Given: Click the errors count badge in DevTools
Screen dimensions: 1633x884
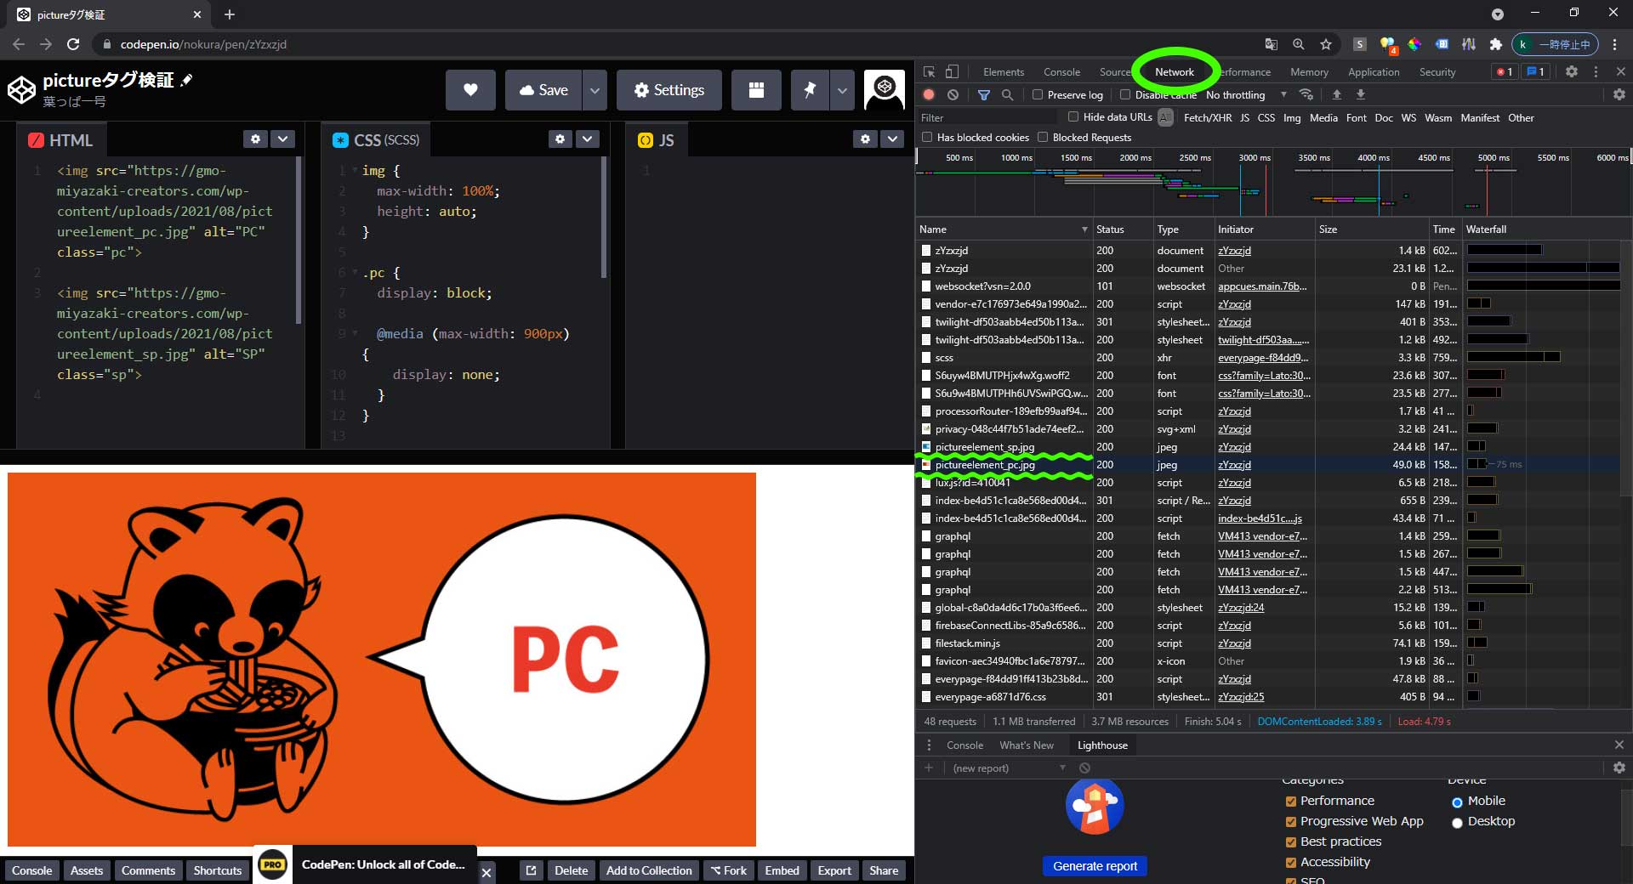Looking at the screenshot, I should pos(1505,72).
